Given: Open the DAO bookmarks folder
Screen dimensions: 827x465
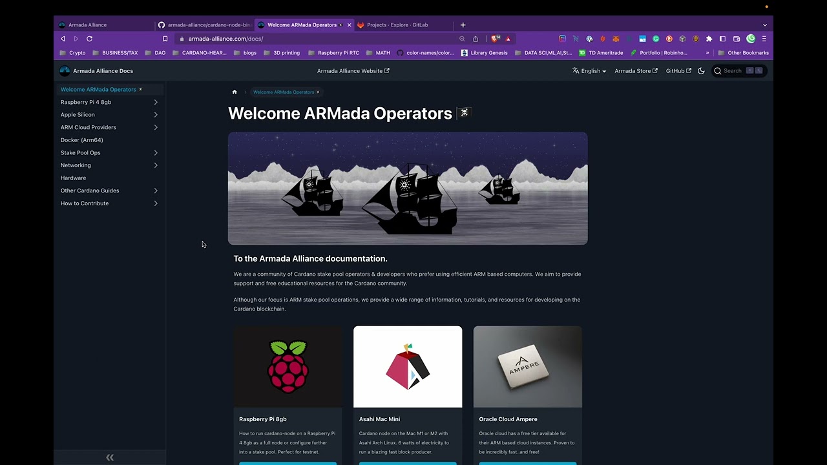Looking at the screenshot, I should (x=155, y=53).
